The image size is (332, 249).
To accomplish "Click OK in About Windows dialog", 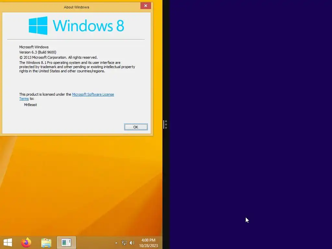I will click(x=136, y=127).
